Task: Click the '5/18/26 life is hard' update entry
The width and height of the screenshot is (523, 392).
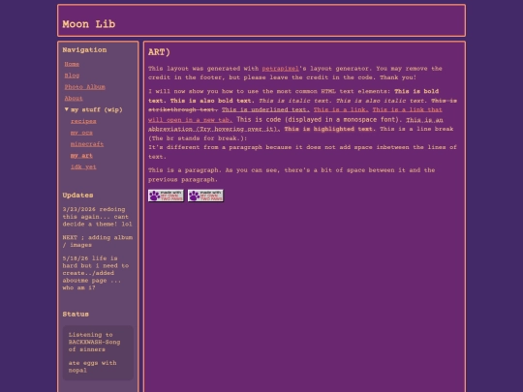Action: pyautogui.click(x=96, y=273)
